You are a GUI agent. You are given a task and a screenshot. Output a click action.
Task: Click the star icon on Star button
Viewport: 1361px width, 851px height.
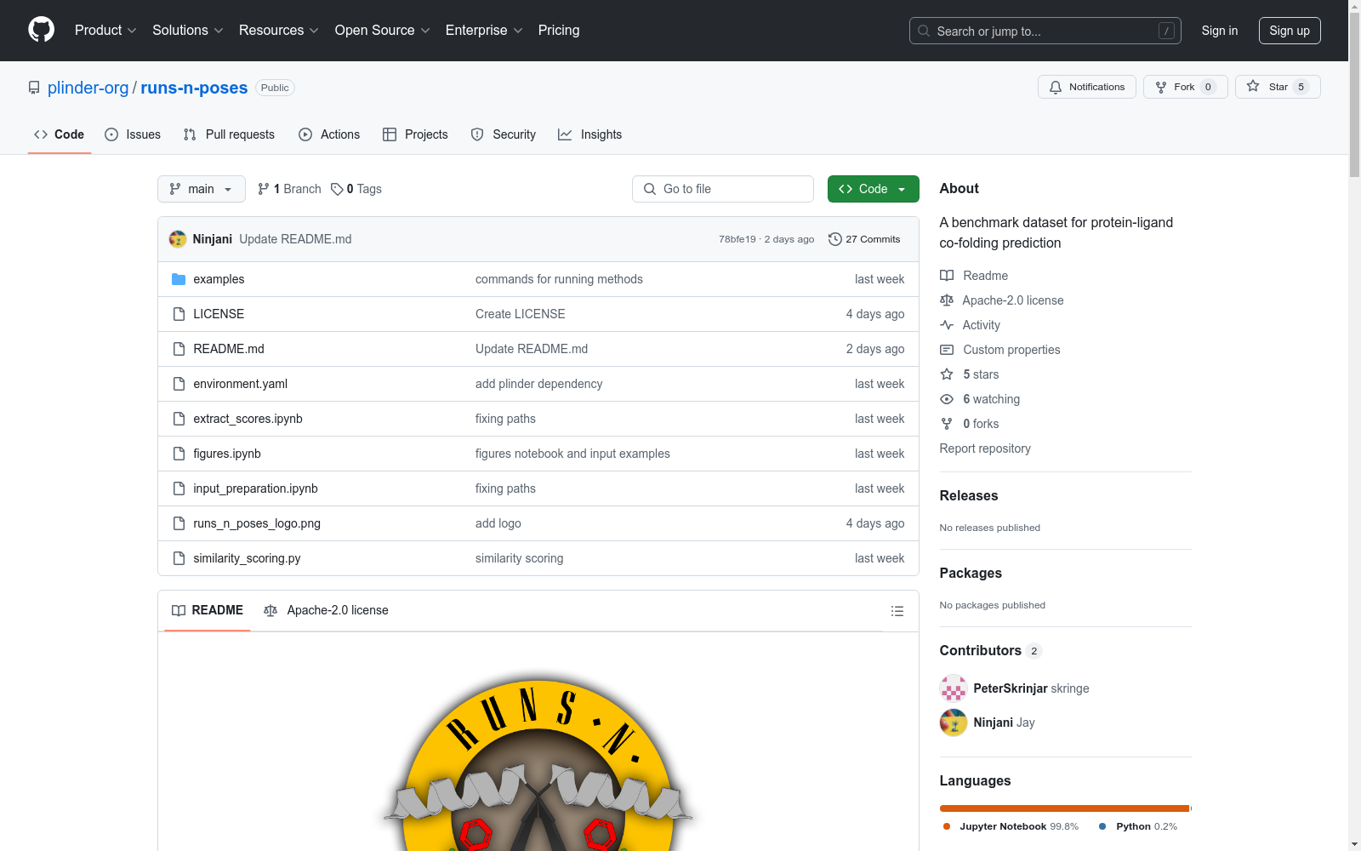pos(1253,86)
